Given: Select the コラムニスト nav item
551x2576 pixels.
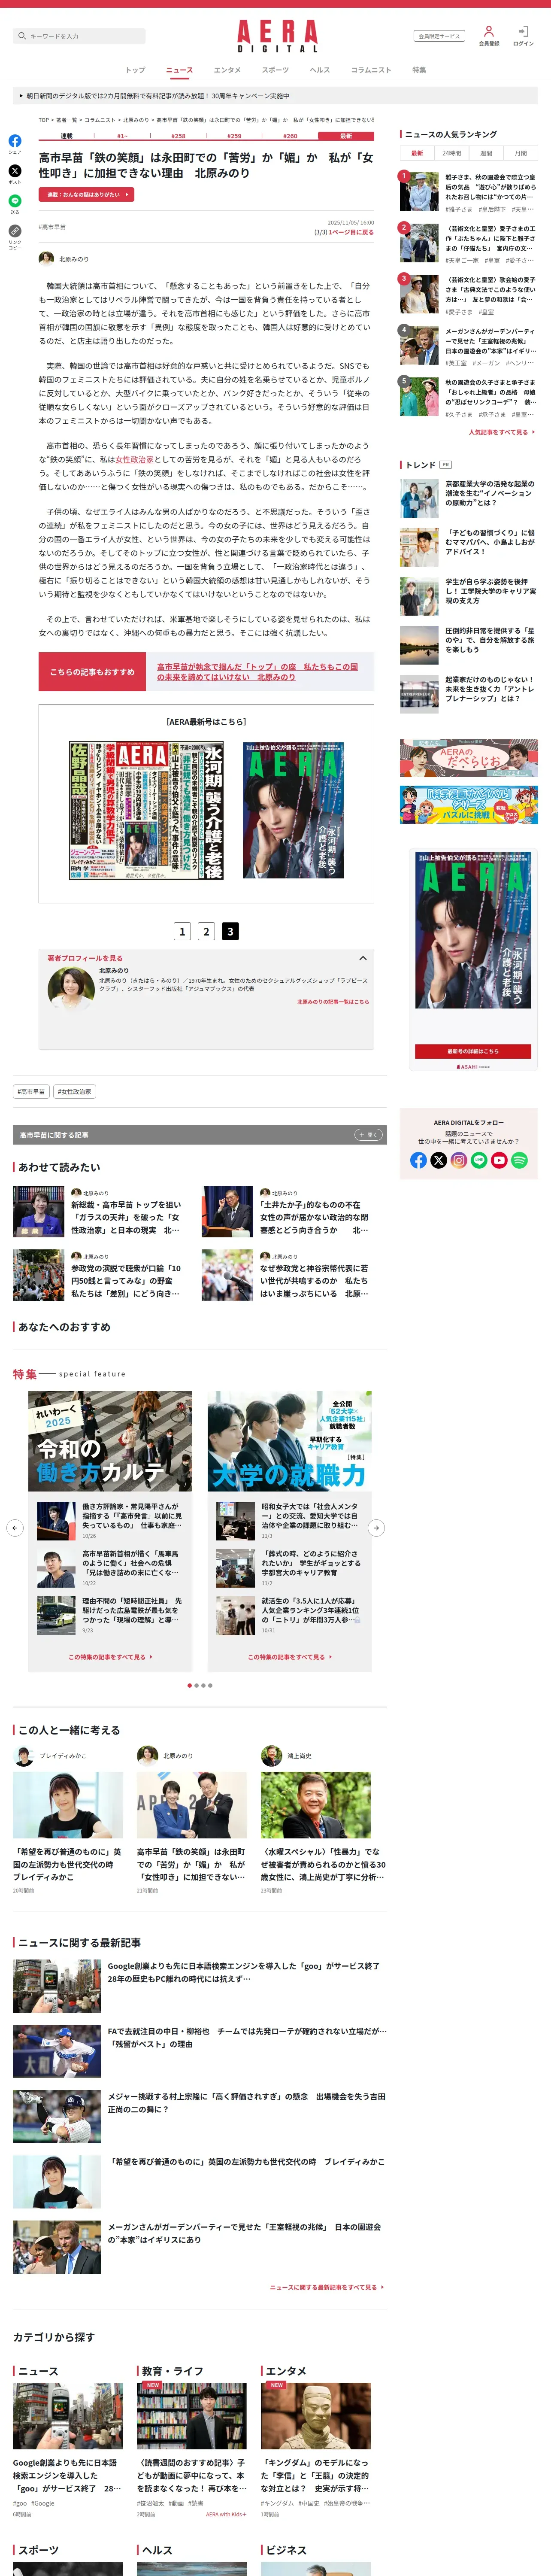Looking at the screenshot, I should [x=371, y=70].
